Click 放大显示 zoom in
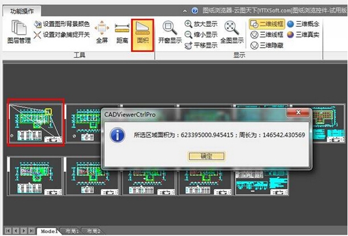The height and width of the screenshot is (236, 348). click(x=201, y=24)
